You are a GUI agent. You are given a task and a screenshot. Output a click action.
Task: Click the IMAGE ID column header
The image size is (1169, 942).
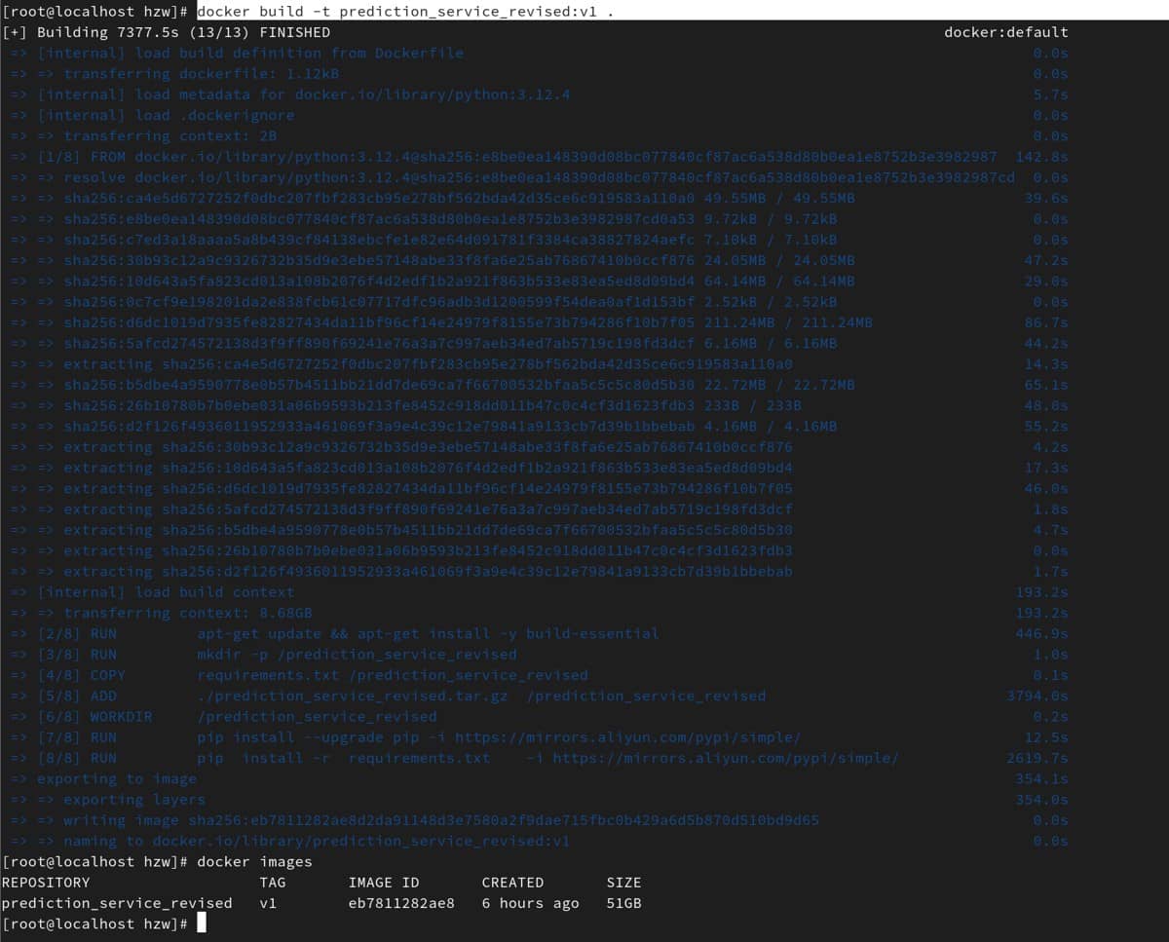click(384, 883)
